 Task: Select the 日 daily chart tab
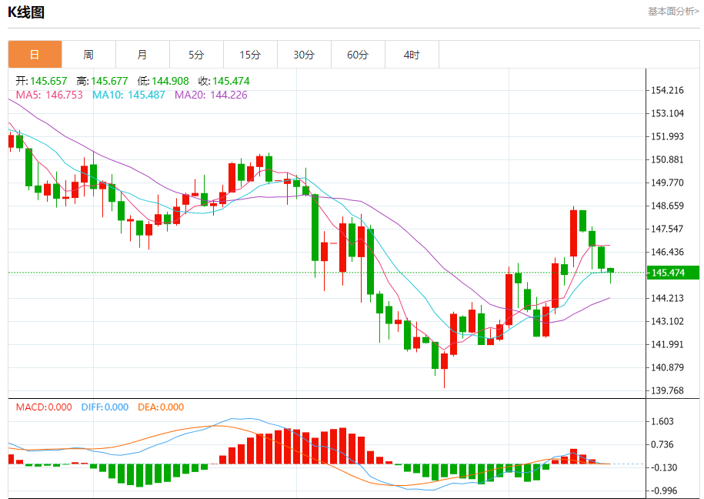pyautogui.click(x=35, y=55)
